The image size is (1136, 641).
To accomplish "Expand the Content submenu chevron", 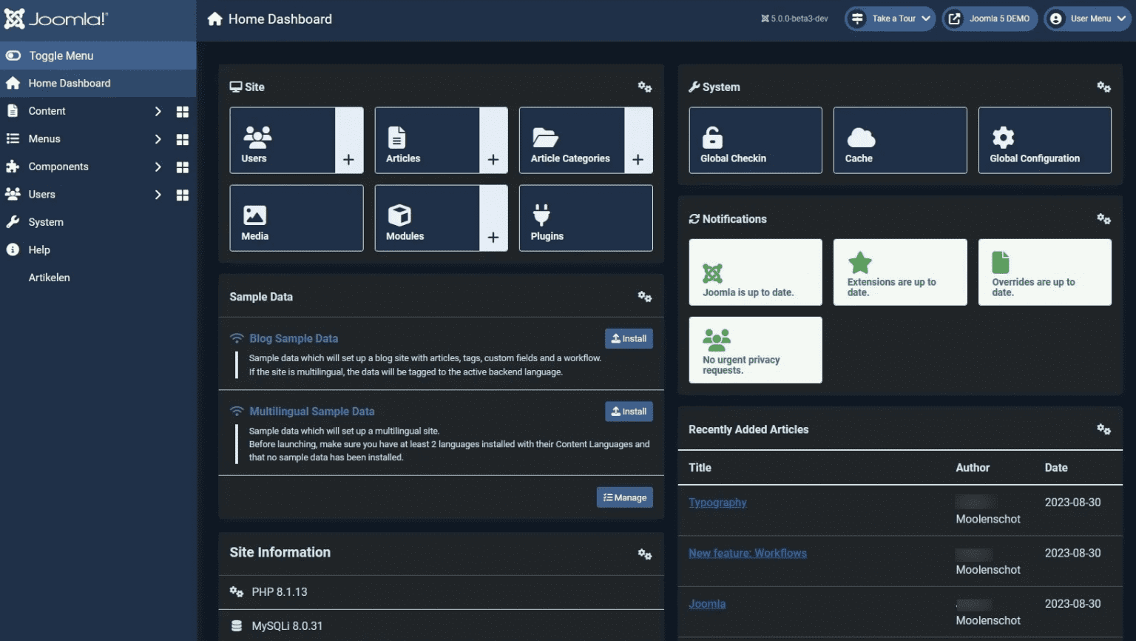I will [x=158, y=112].
